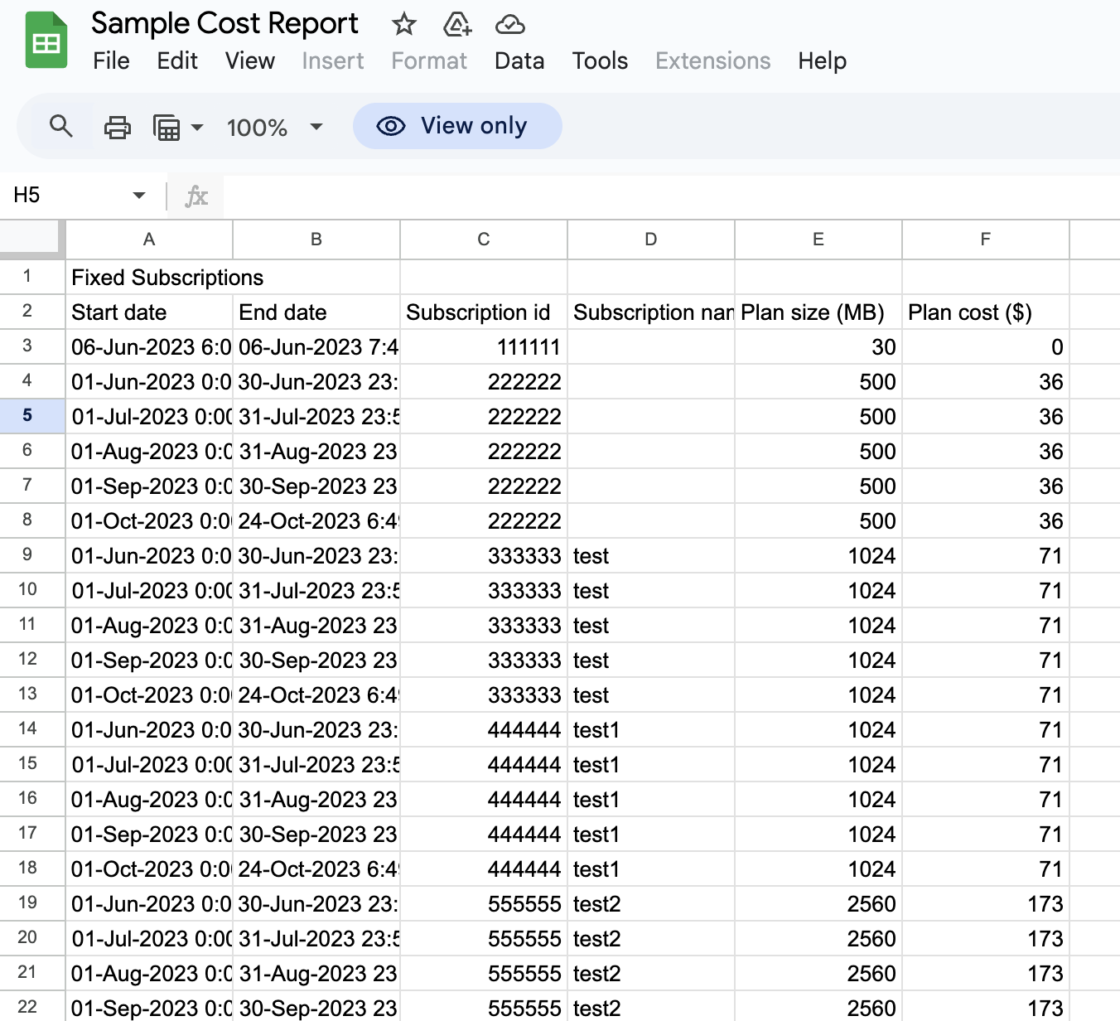Select column B header
Image resolution: width=1120 pixels, height=1021 pixels.
click(x=316, y=240)
